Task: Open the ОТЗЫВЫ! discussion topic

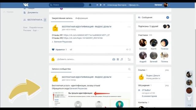Action: pos(146,90)
